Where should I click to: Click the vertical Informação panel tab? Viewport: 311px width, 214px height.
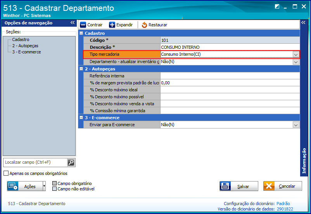(304, 161)
